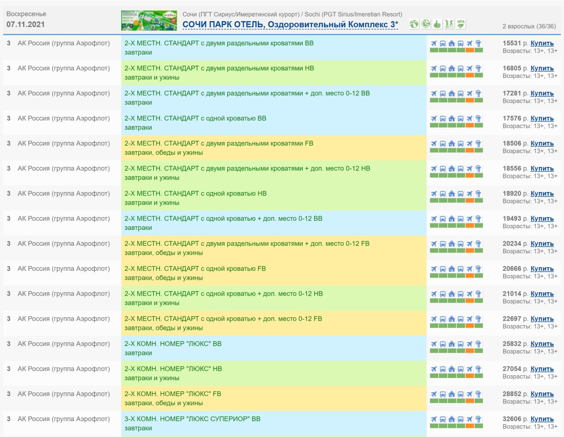Click the house icon in the 15531 р. row
Screen dimensions: 564x437
point(452,44)
